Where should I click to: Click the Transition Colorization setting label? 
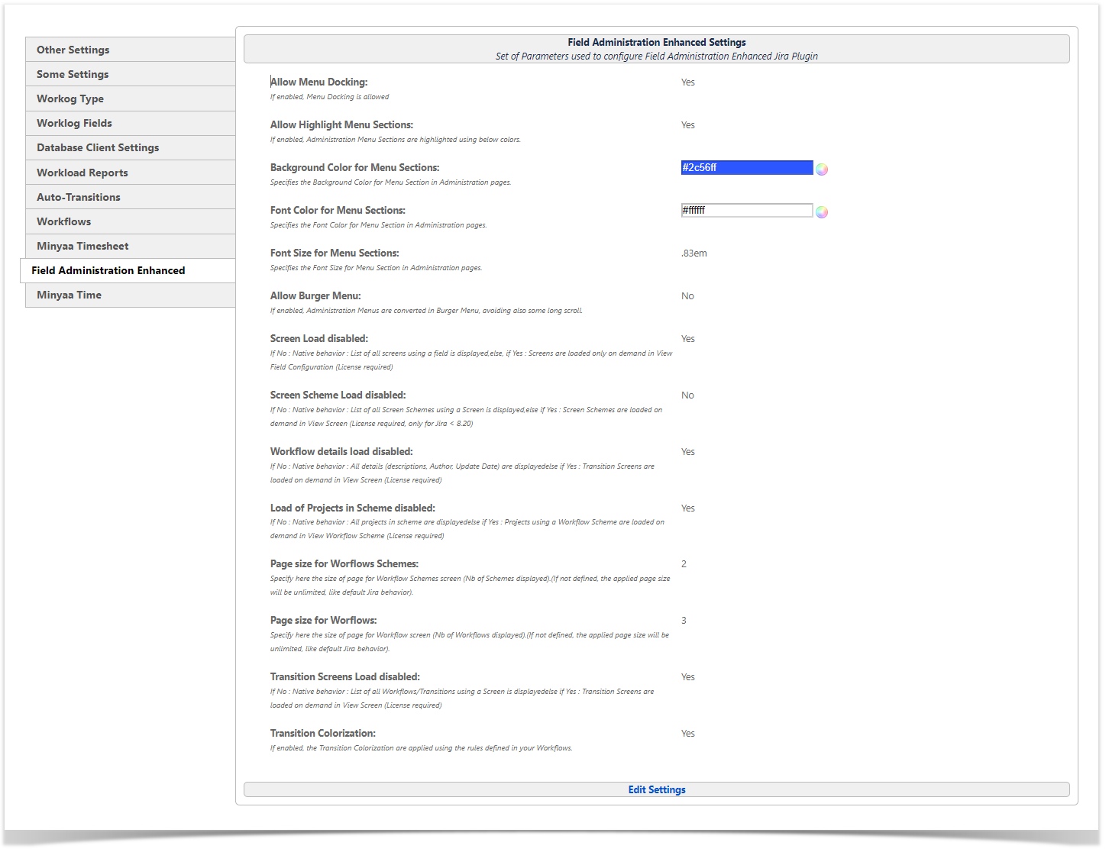(x=323, y=734)
